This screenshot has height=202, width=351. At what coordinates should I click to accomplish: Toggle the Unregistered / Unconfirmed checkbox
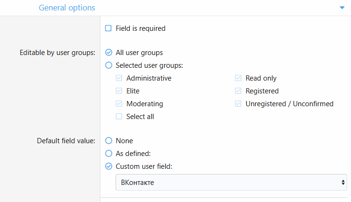[x=238, y=104]
